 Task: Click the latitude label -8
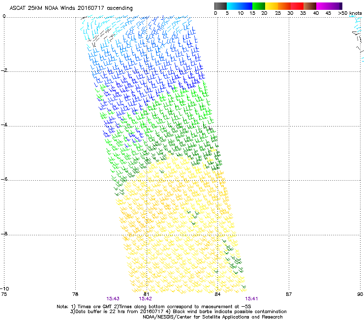pyautogui.click(x=4, y=234)
